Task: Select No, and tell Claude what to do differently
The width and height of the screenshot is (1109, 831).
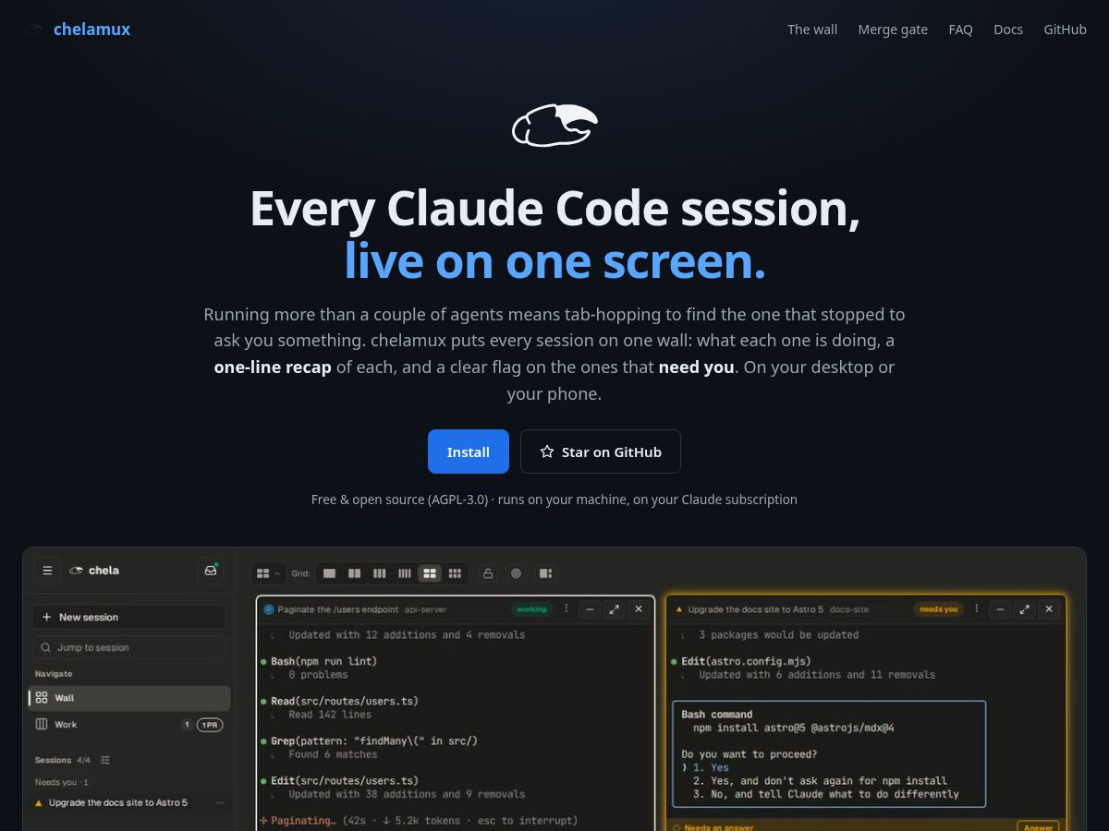Action: coord(825,794)
